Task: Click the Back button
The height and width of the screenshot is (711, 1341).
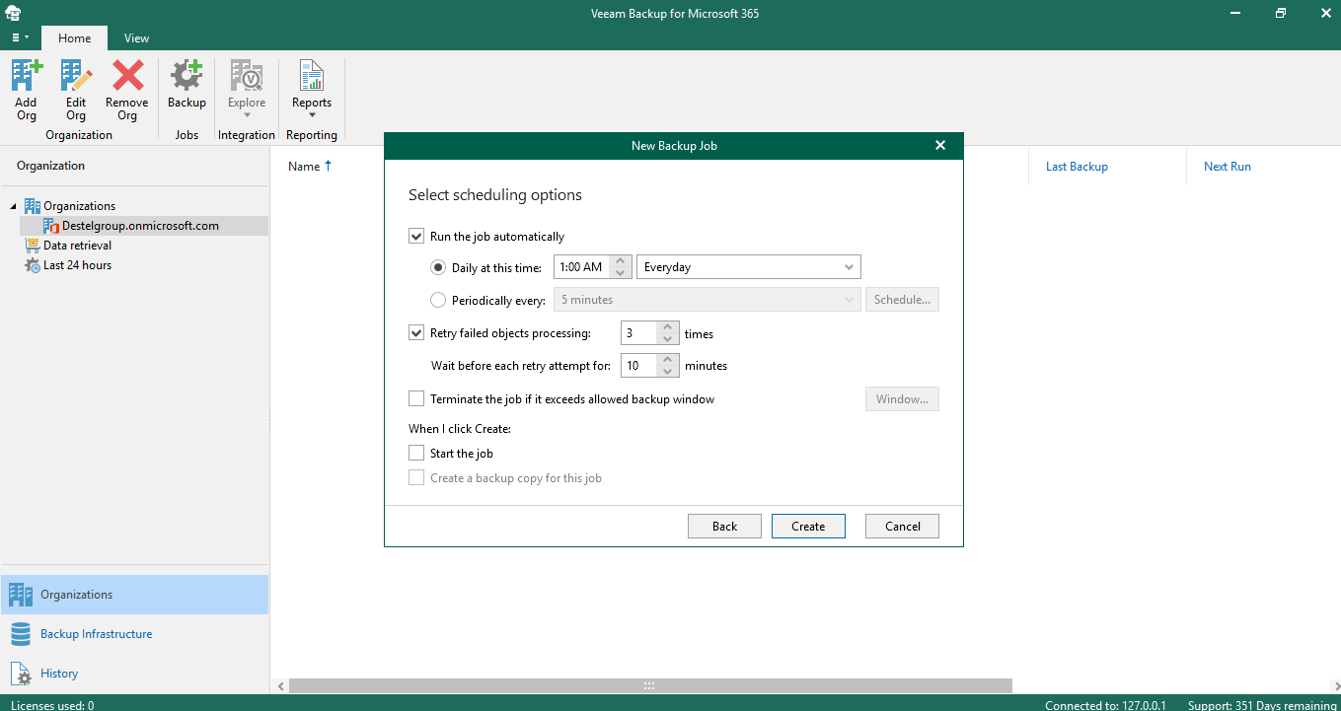Action: coord(724,526)
